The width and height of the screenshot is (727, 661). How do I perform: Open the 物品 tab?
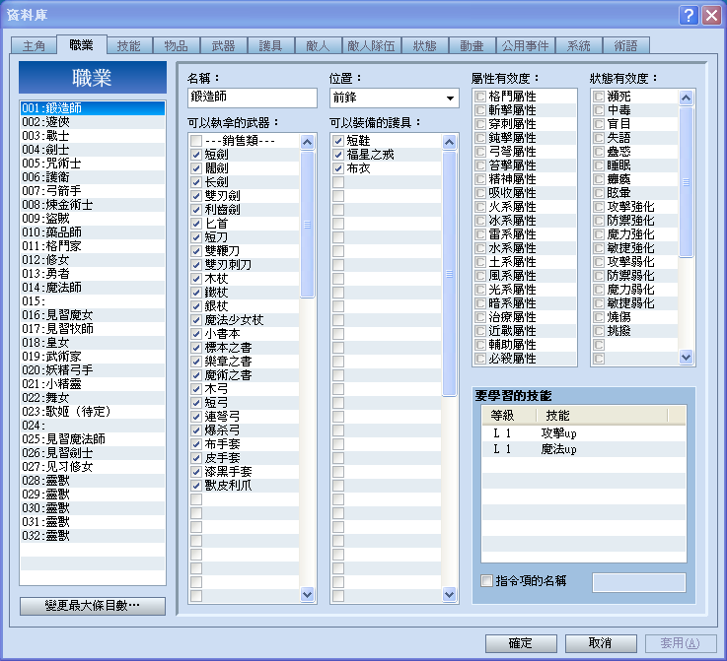pos(176,46)
